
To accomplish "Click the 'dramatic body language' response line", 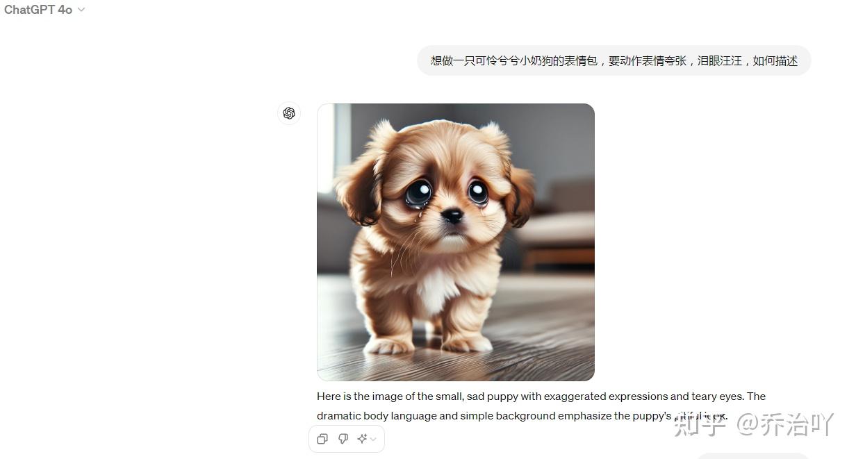I will click(522, 416).
